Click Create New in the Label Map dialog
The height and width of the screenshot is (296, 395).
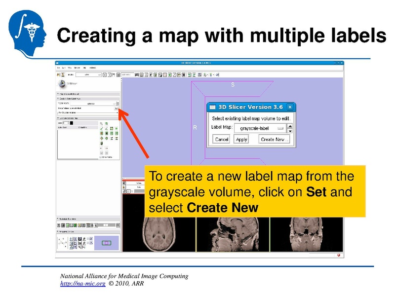(x=276, y=140)
